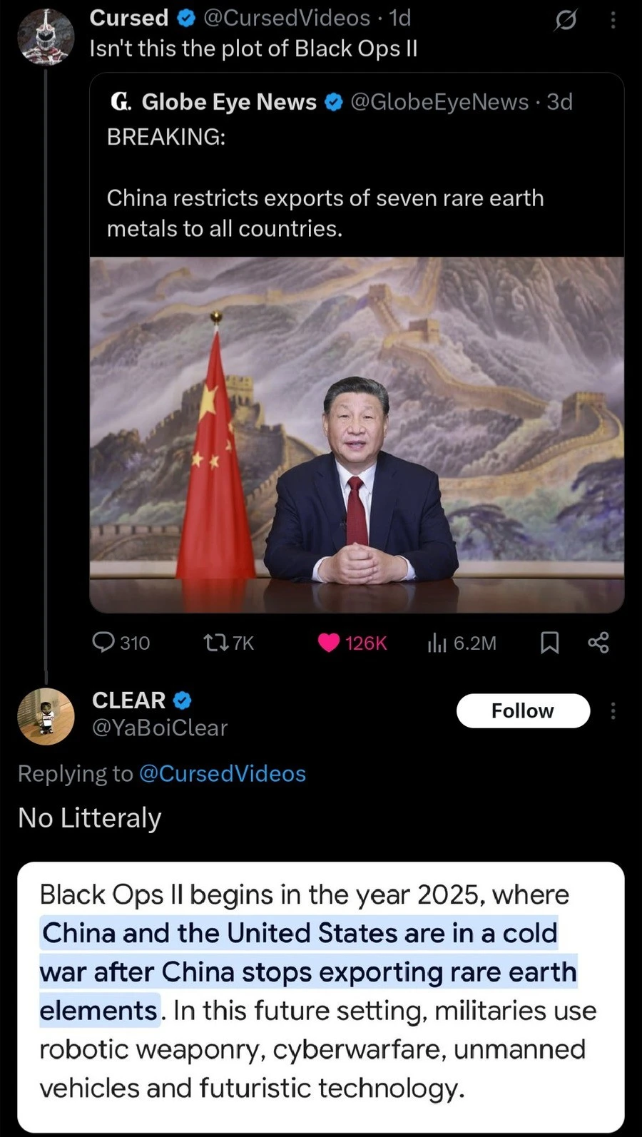Follow the CLEAR account
Viewport: 642px width, 1137px height.
523,710
